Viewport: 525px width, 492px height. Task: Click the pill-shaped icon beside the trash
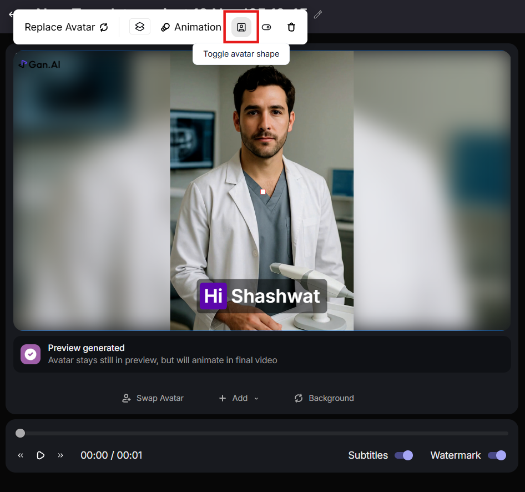click(266, 27)
